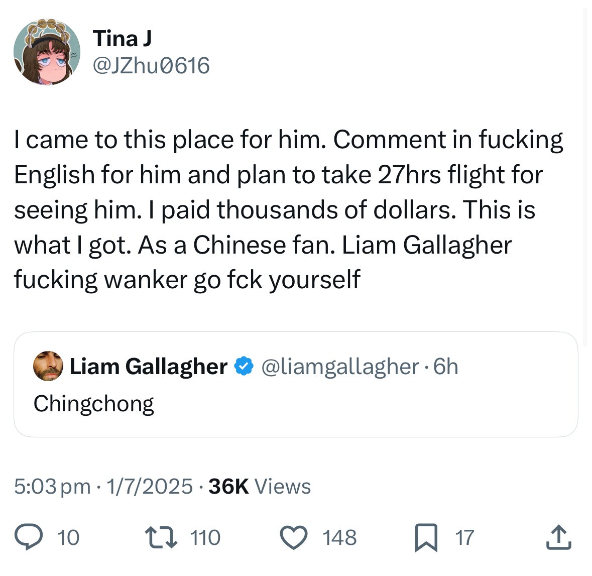Click the 110 reposts count
This screenshot has height=576, width=592.
pyautogui.click(x=205, y=537)
